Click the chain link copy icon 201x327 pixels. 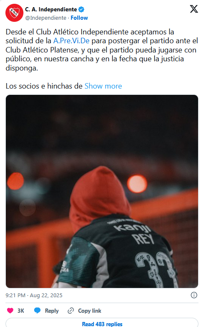(x=71, y=311)
